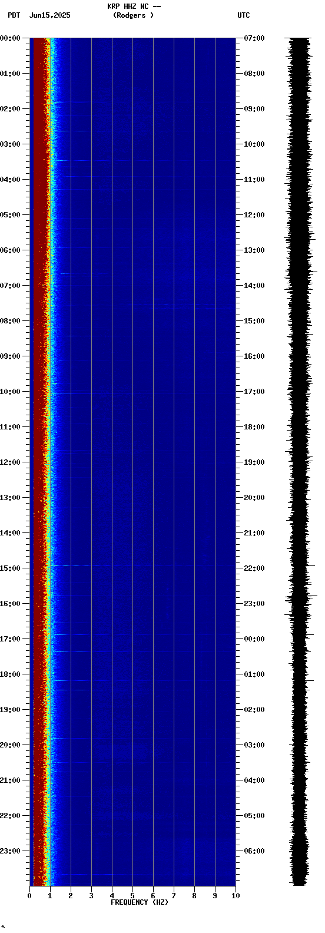The image size is (325, 933).
Task: Click the PDT '21:00' time tick
Action: (x=10, y=780)
